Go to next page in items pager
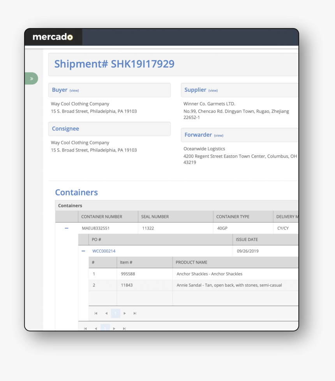The width and height of the screenshot is (335, 381). click(x=125, y=313)
